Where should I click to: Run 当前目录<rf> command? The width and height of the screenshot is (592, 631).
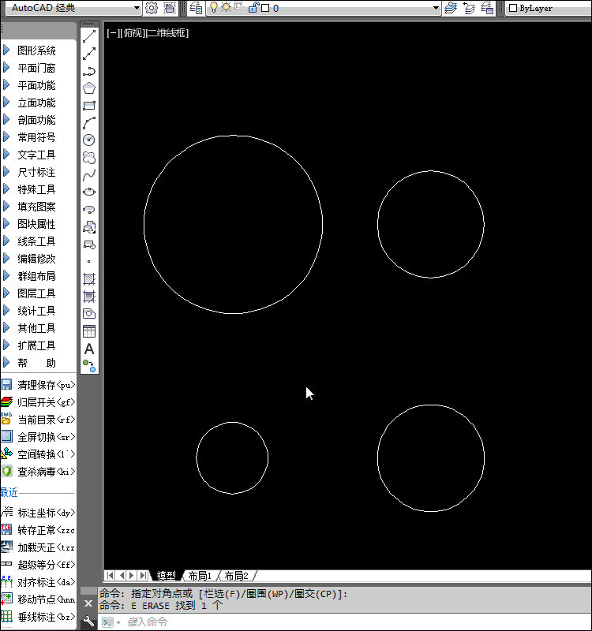pos(38,420)
